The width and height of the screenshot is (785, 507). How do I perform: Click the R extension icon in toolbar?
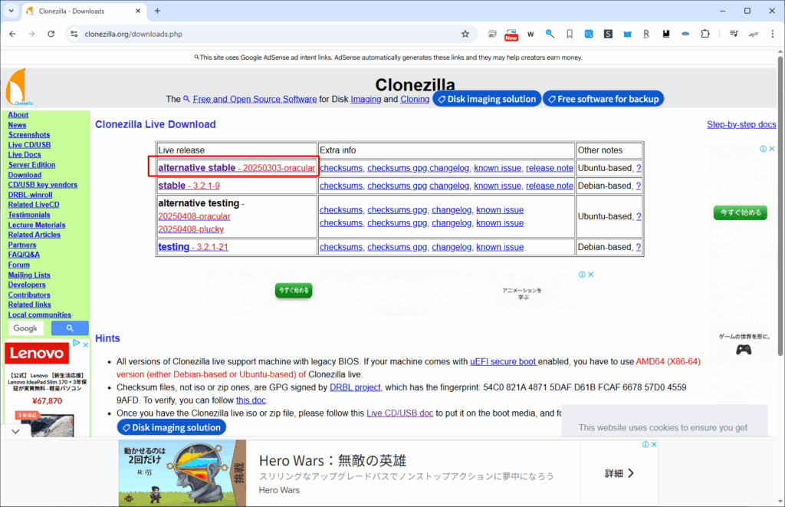coord(646,34)
